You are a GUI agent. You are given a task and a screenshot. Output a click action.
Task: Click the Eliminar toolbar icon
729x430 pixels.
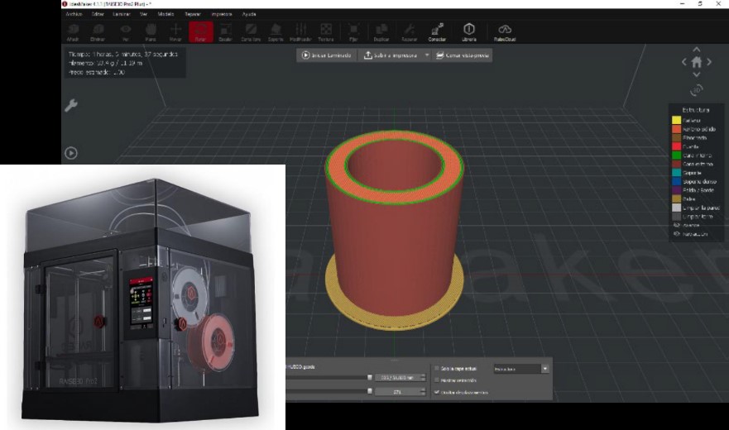pos(98,32)
